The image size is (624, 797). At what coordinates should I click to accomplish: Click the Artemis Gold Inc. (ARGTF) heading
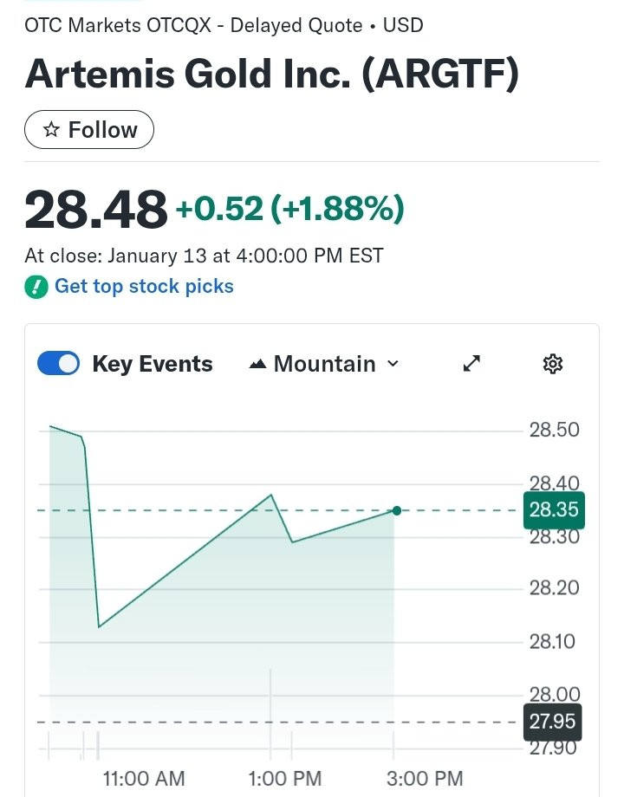tap(272, 74)
